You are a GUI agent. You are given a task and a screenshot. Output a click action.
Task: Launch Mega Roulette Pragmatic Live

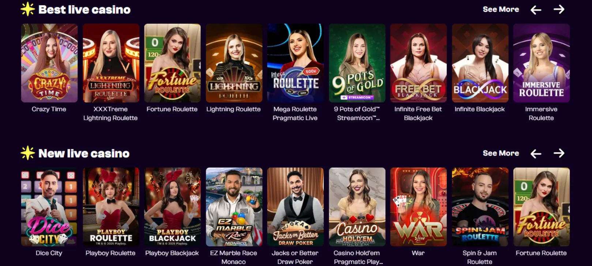pyautogui.click(x=295, y=63)
